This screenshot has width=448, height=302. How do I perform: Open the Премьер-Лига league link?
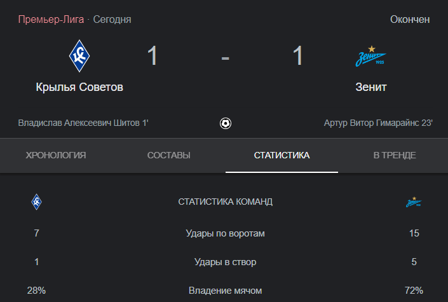51,20
